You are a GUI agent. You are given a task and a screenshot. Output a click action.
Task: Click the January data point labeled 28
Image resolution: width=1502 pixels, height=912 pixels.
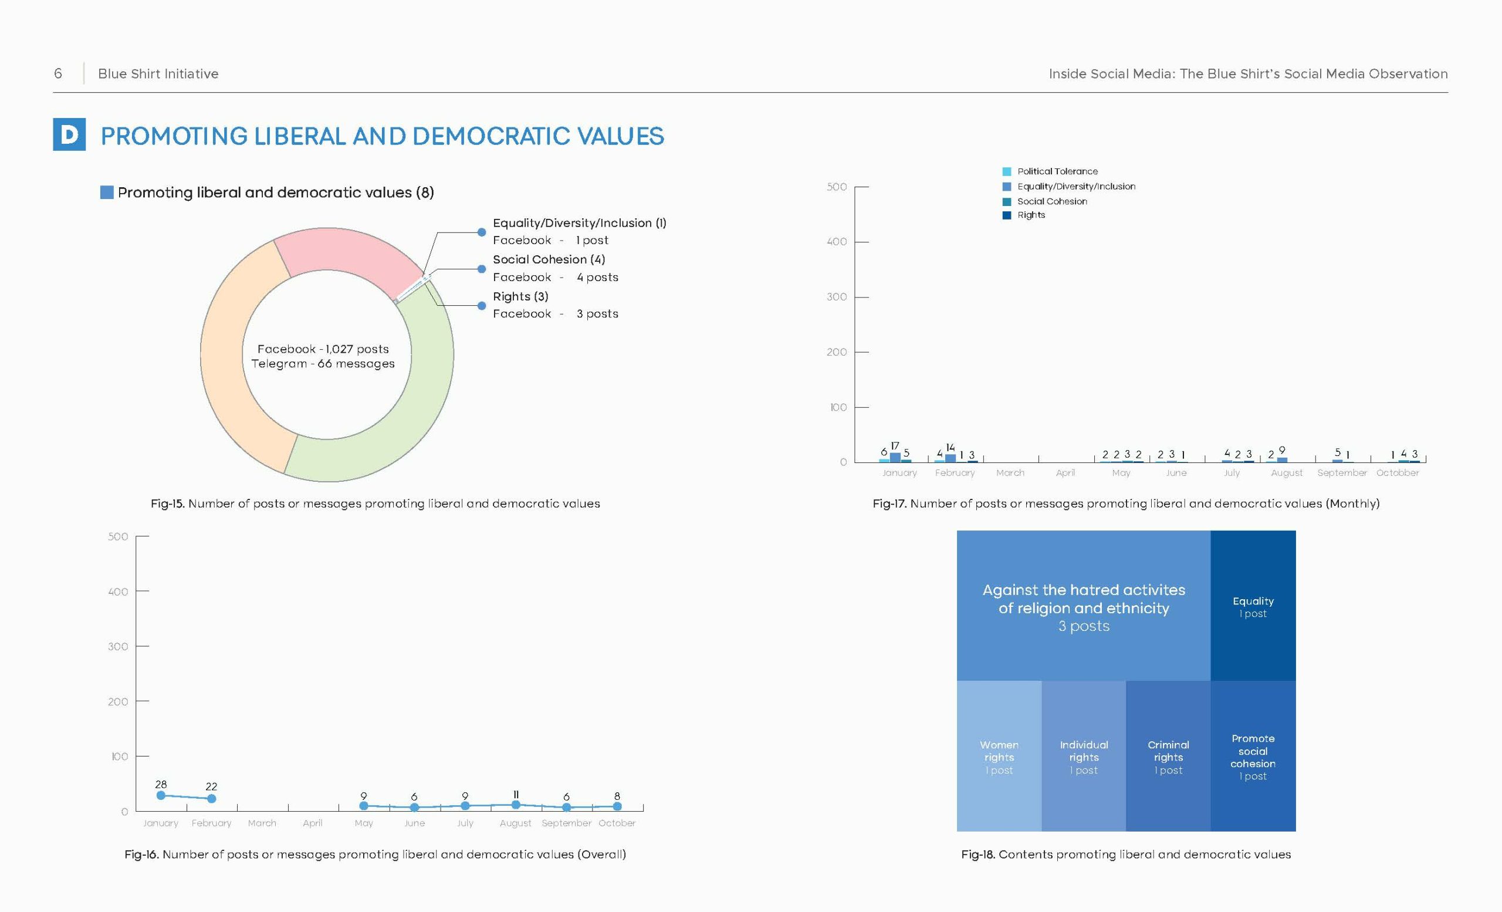pyautogui.click(x=161, y=795)
